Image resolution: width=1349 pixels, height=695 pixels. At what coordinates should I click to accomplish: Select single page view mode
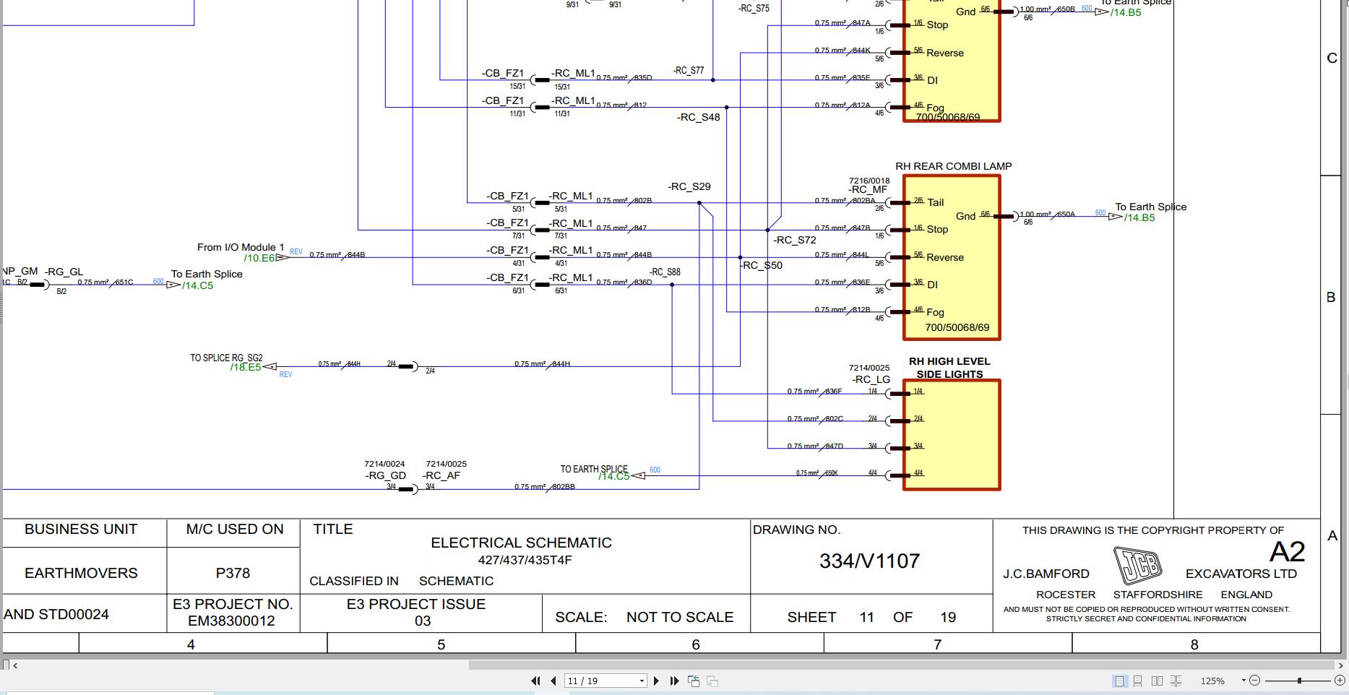point(1121,680)
